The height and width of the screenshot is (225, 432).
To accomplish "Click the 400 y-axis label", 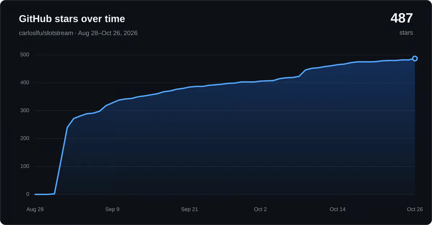I will coord(24,83).
